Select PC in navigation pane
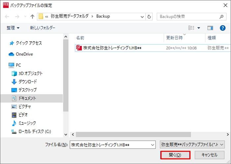Viewport: 231px width, 164px height. point(18,65)
